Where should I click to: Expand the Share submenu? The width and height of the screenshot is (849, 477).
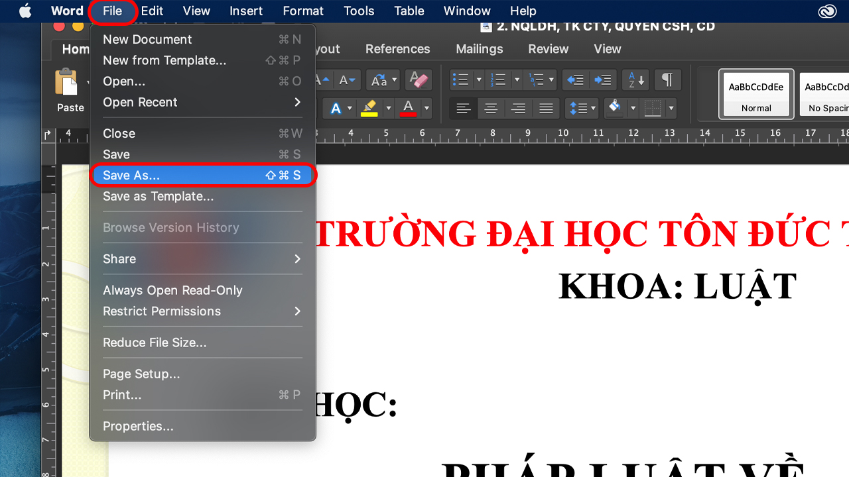pos(202,259)
